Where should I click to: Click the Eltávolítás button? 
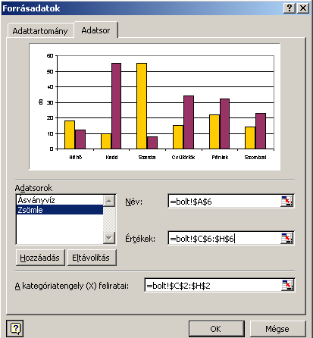coord(92,258)
